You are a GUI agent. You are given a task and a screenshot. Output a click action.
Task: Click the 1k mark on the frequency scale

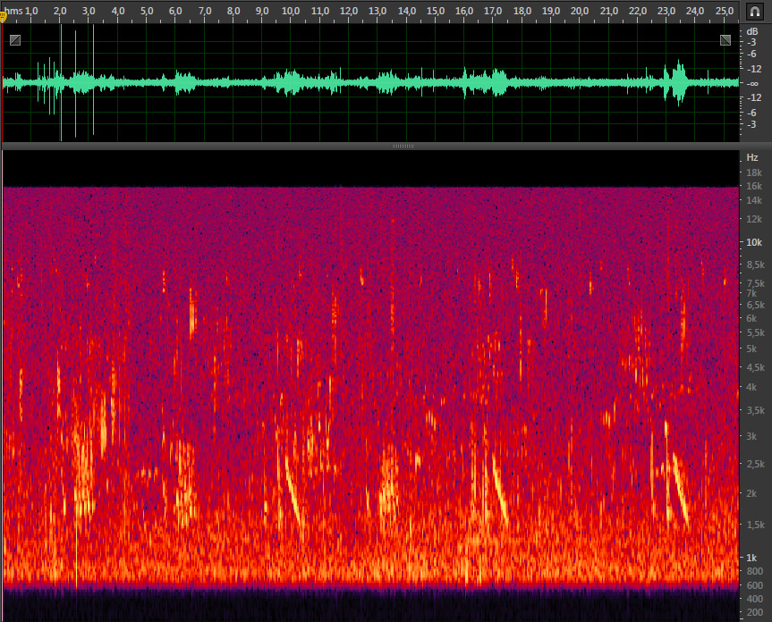pos(751,558)
